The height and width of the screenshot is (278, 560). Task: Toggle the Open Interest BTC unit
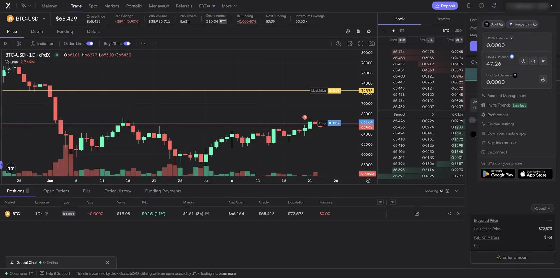click(x=223, y=21)
